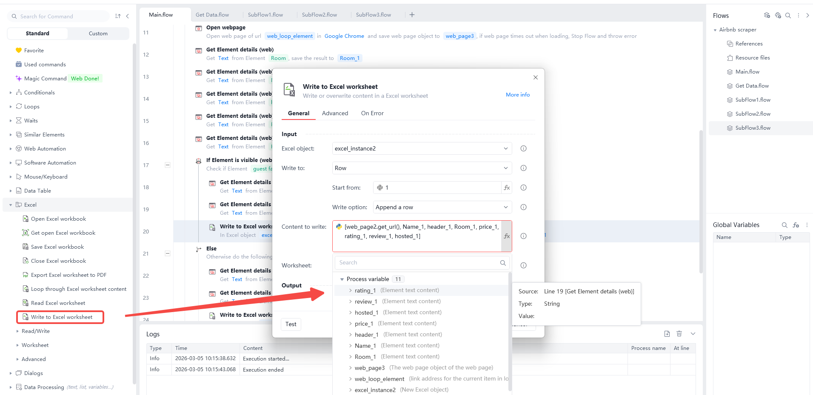Collapse the Excel category in the command list
The height and width of the screenshot is (395, 813).
pyautogui.click(x=10, y=205)
